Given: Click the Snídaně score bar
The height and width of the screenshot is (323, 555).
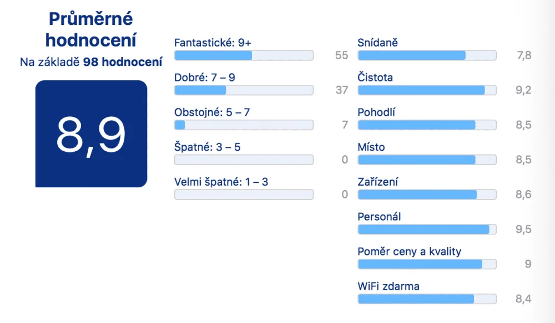Looking at the screenshot, I should click(427, 55).
